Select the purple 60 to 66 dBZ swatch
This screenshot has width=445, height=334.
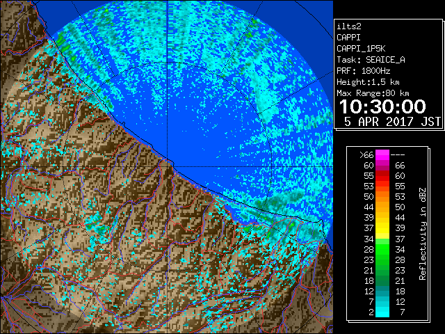[382, 166]
